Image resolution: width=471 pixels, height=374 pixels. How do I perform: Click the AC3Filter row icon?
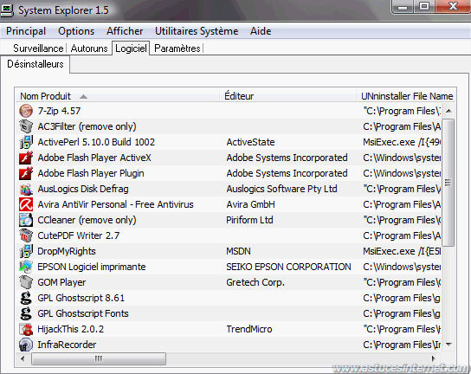26,126
